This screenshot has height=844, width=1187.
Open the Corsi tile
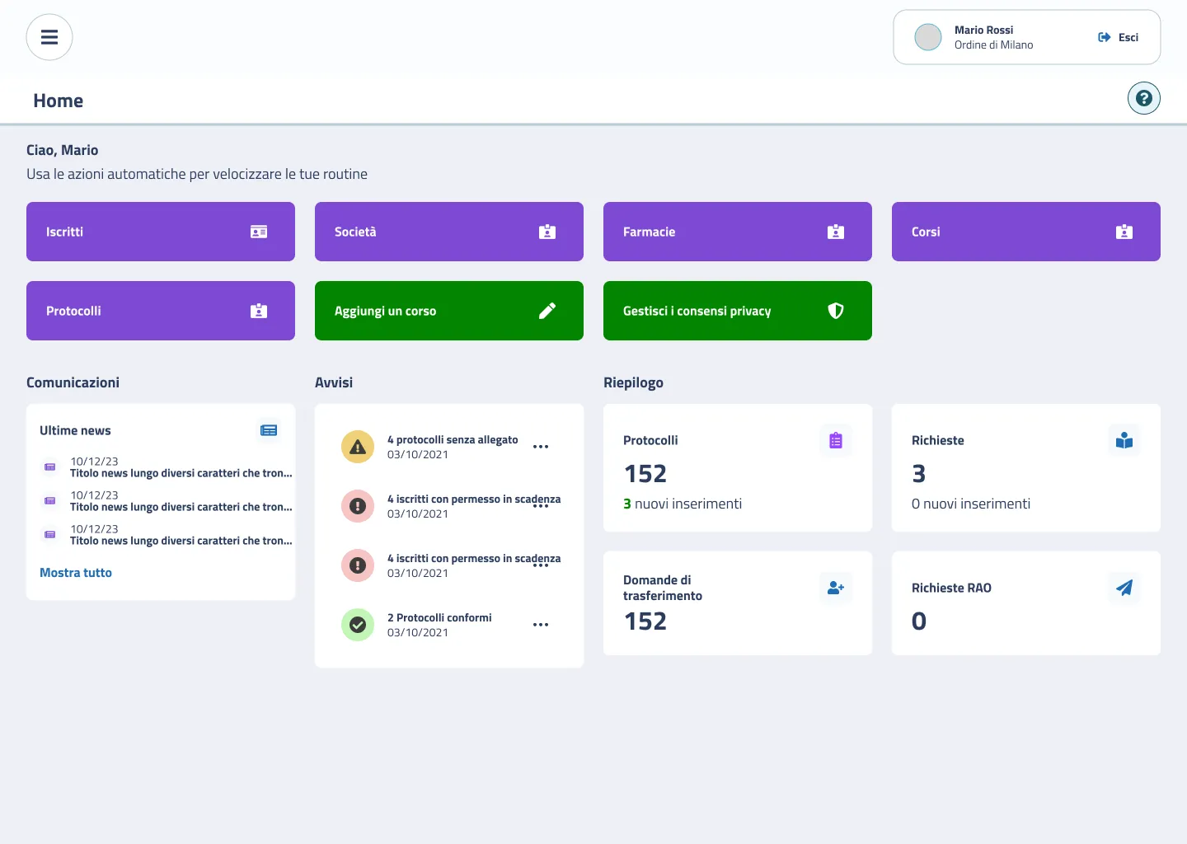(x=1026, y=232)
